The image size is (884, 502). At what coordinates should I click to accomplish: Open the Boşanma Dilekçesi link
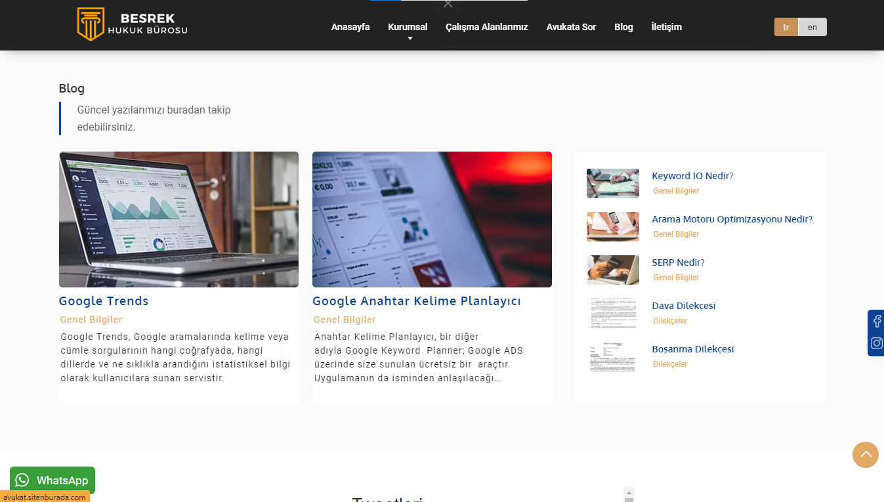pos(693,349)
